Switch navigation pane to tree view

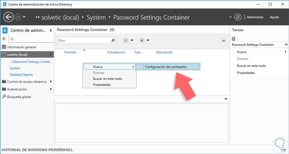(x=12, y=39)
